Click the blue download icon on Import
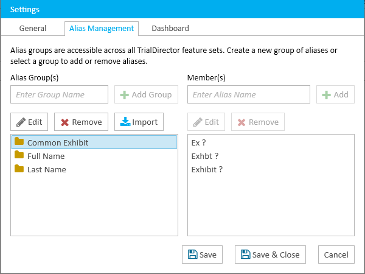The width and height of the screenshot is (365, 274). (x=125, y=122)
